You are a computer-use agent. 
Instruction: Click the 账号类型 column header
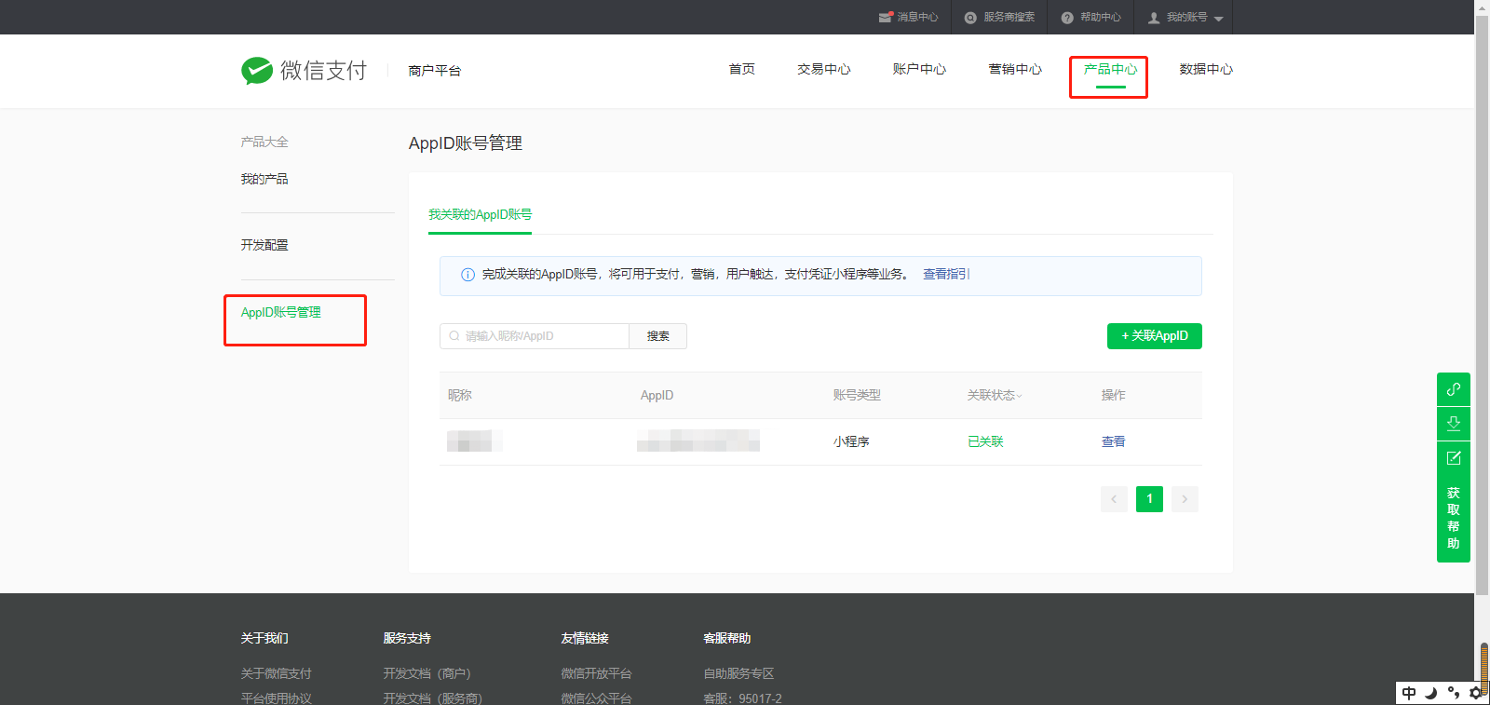click(857, 395)
